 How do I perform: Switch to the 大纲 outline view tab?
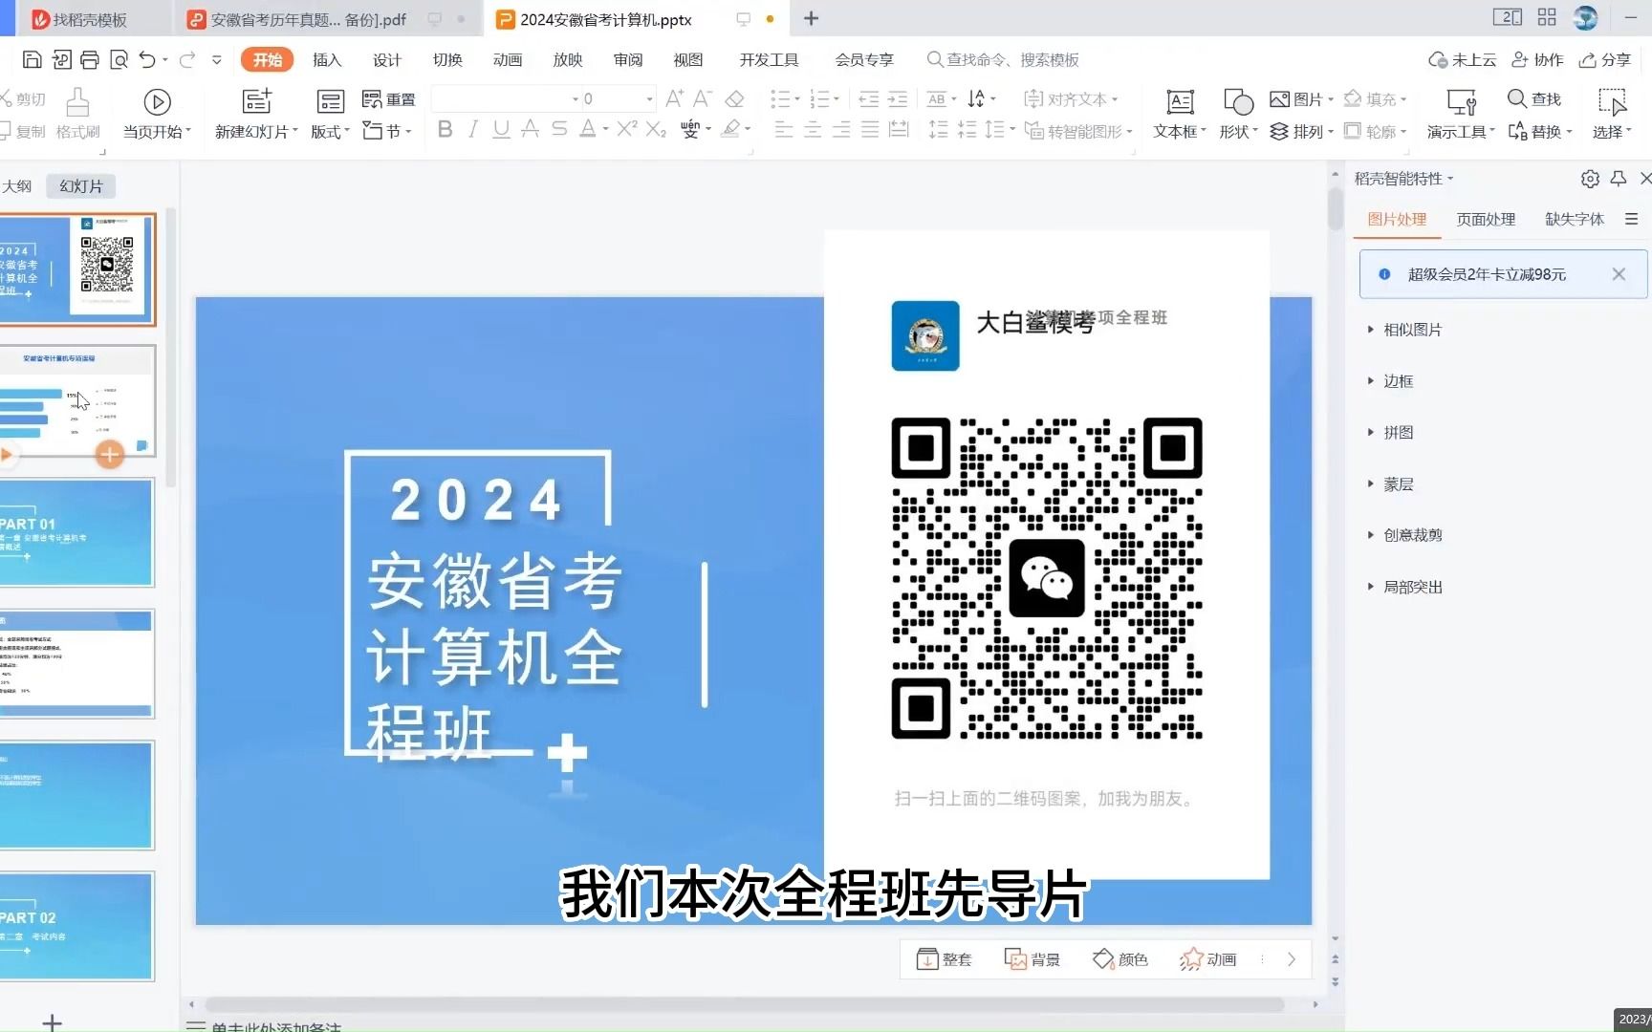point(17,186)
